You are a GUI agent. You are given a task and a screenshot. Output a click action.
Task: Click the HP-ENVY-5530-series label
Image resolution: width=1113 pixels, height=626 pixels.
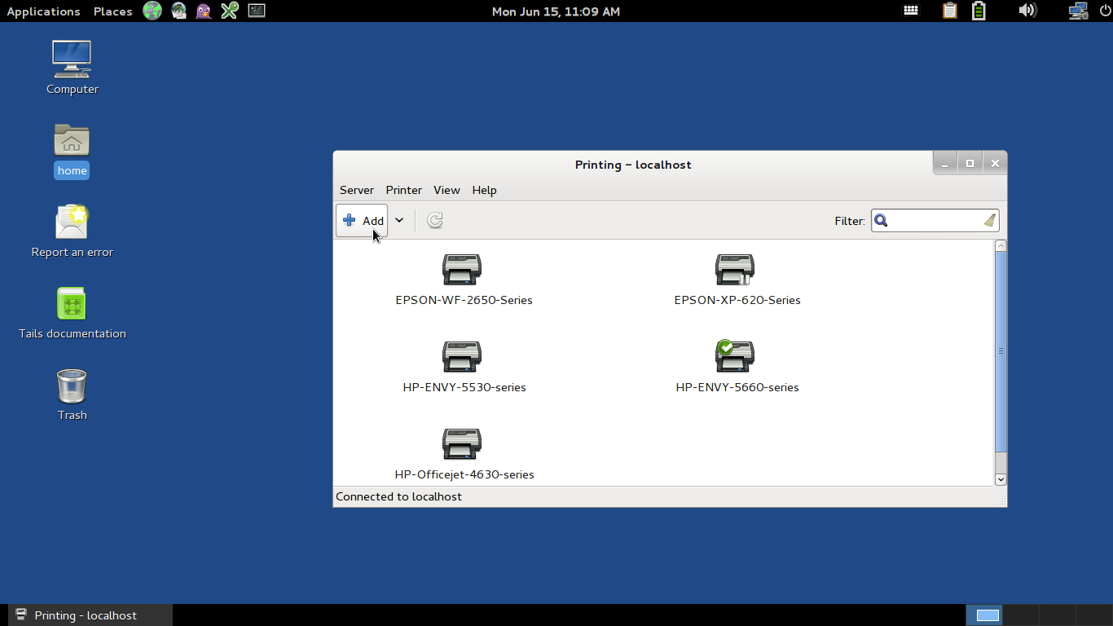464,387
